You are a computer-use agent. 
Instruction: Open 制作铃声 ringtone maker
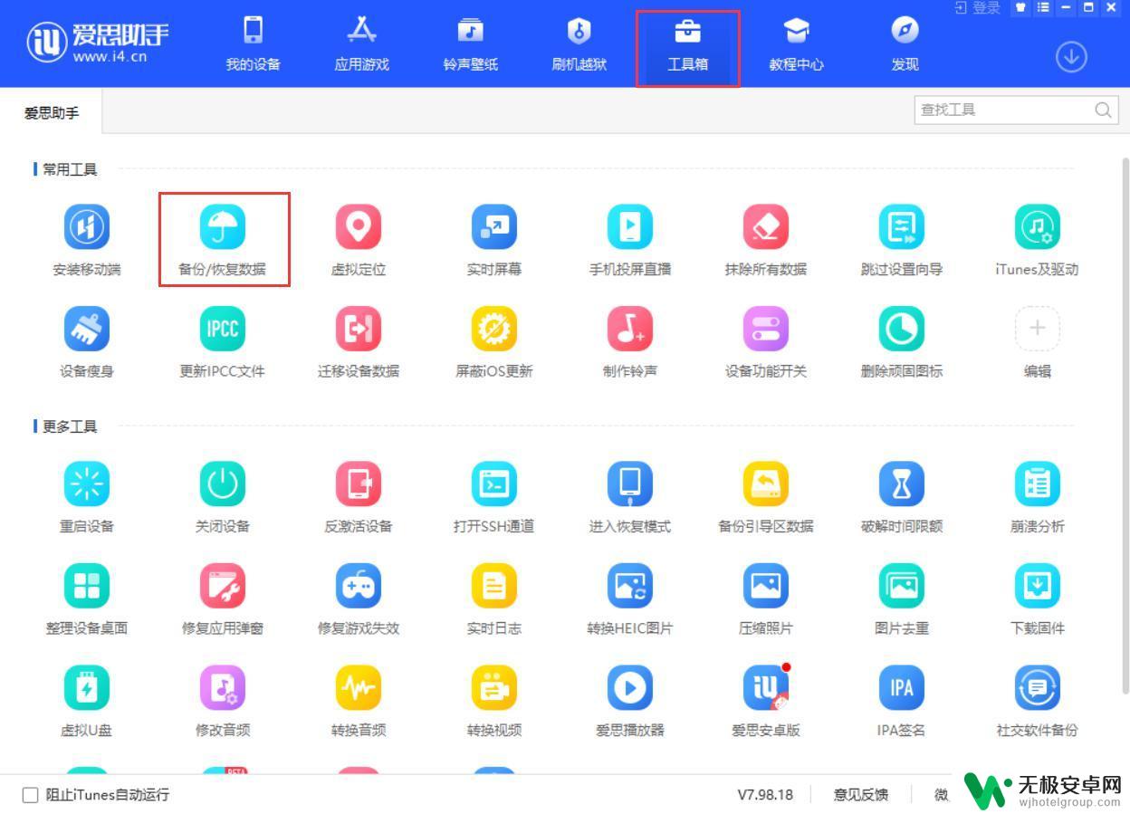point(630,329)
